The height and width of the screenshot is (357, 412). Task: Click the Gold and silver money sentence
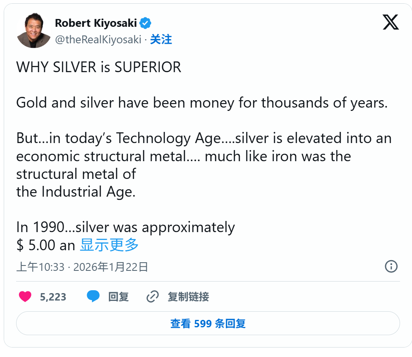[201, 103]
